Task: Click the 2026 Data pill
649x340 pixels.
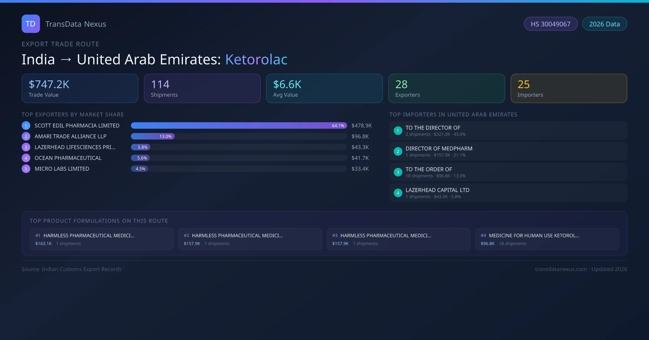Action: pos(604,24)
